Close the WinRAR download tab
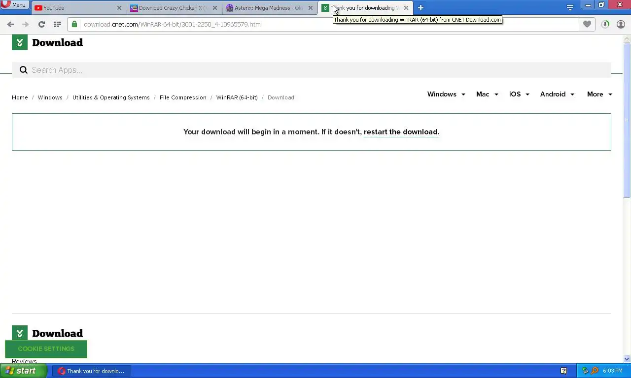This screenshot has height=378, width=631. 406,8
